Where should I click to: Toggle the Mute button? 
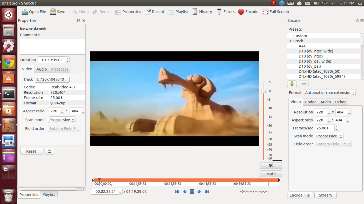(x=271, y=174)
